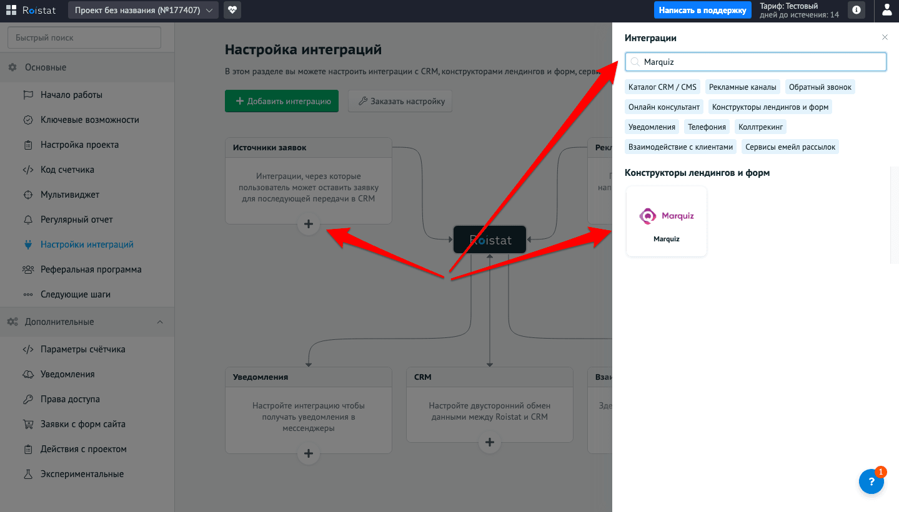Click Заказать настройку button
Screen dimensions: 899x512
(x=400, y=101)
